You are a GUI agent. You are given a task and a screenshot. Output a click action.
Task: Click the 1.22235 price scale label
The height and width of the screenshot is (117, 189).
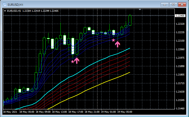tap(180, 32)
